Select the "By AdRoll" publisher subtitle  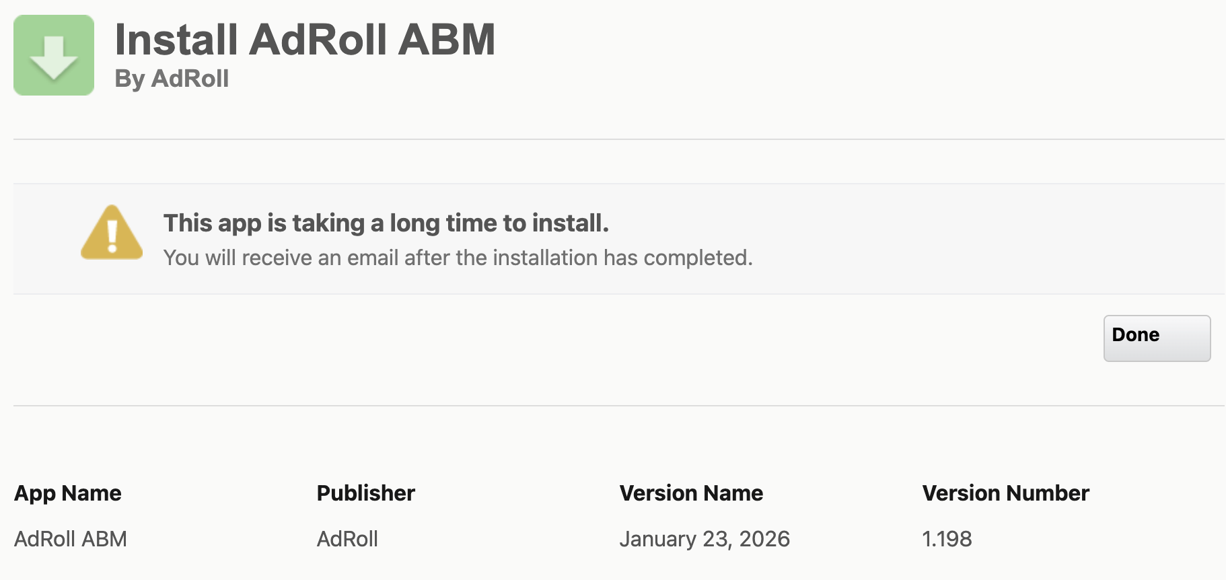(x=172, y=79)
